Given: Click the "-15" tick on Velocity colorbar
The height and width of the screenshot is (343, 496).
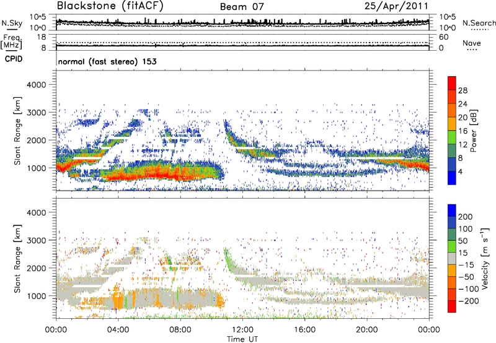Looking at the screenshot, I should pyautogui.click(x=466, y=264).
